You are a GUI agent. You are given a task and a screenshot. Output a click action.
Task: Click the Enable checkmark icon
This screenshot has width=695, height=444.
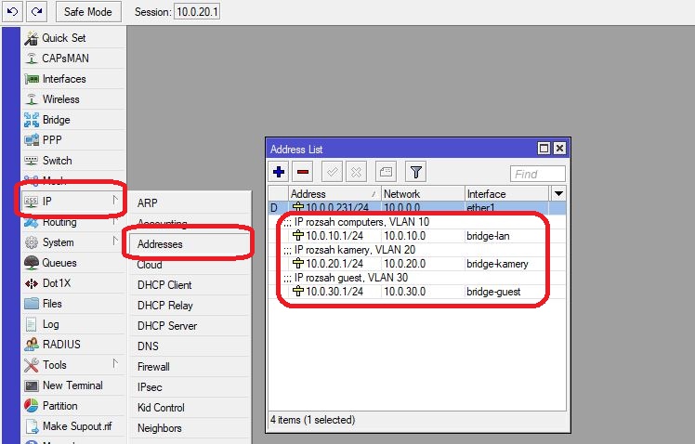point(332,172)
